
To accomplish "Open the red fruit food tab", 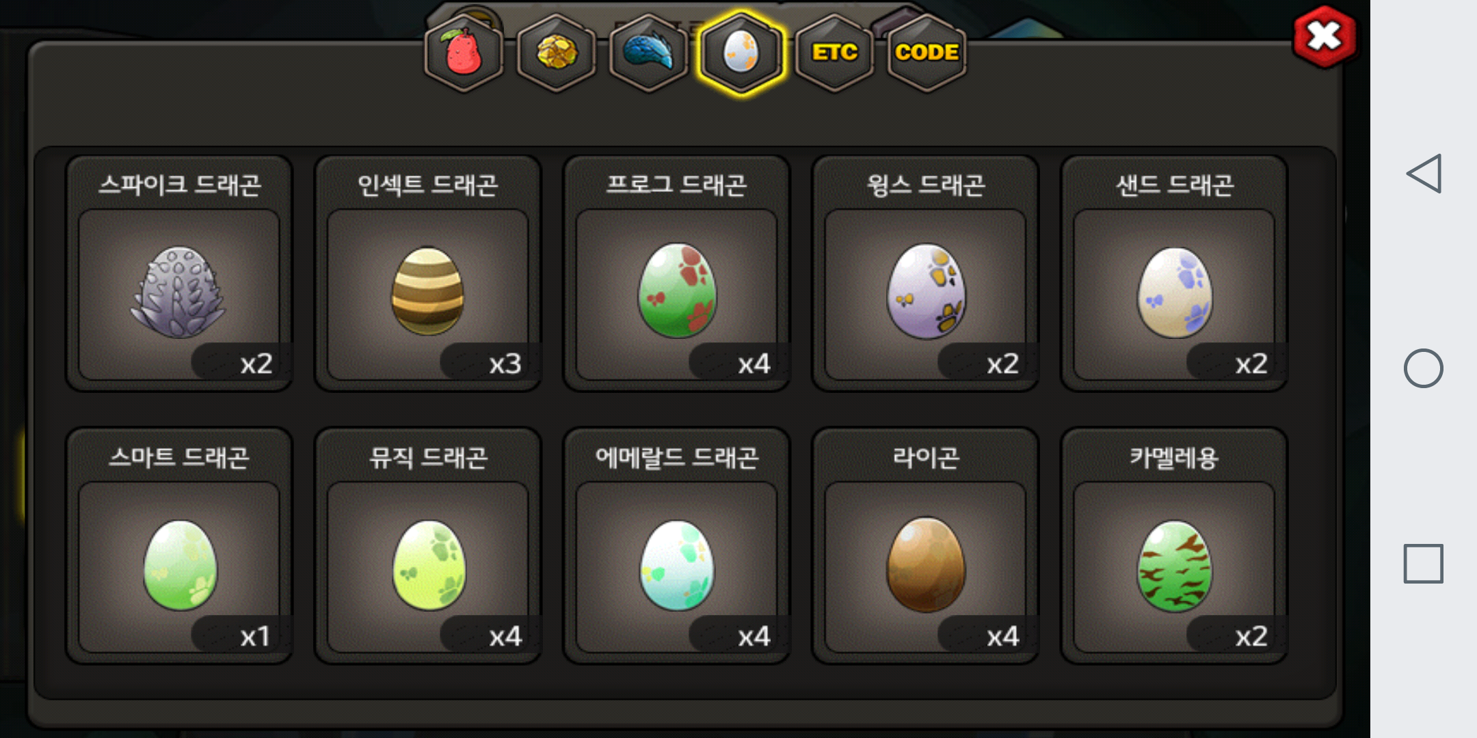I will (464, 53).
